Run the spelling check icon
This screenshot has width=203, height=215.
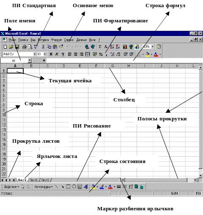coord(36,47)
